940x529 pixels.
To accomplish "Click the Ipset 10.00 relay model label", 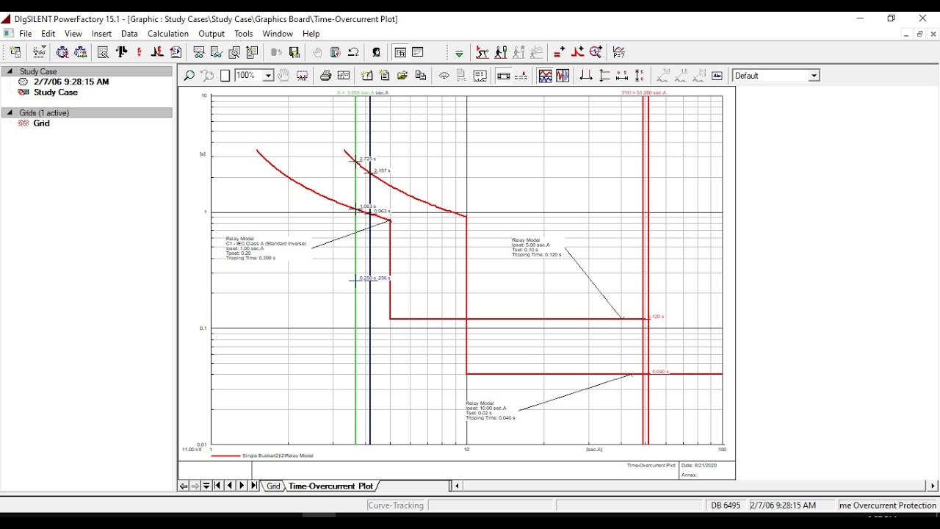I will pyautogui.click(x=490, y=411).
